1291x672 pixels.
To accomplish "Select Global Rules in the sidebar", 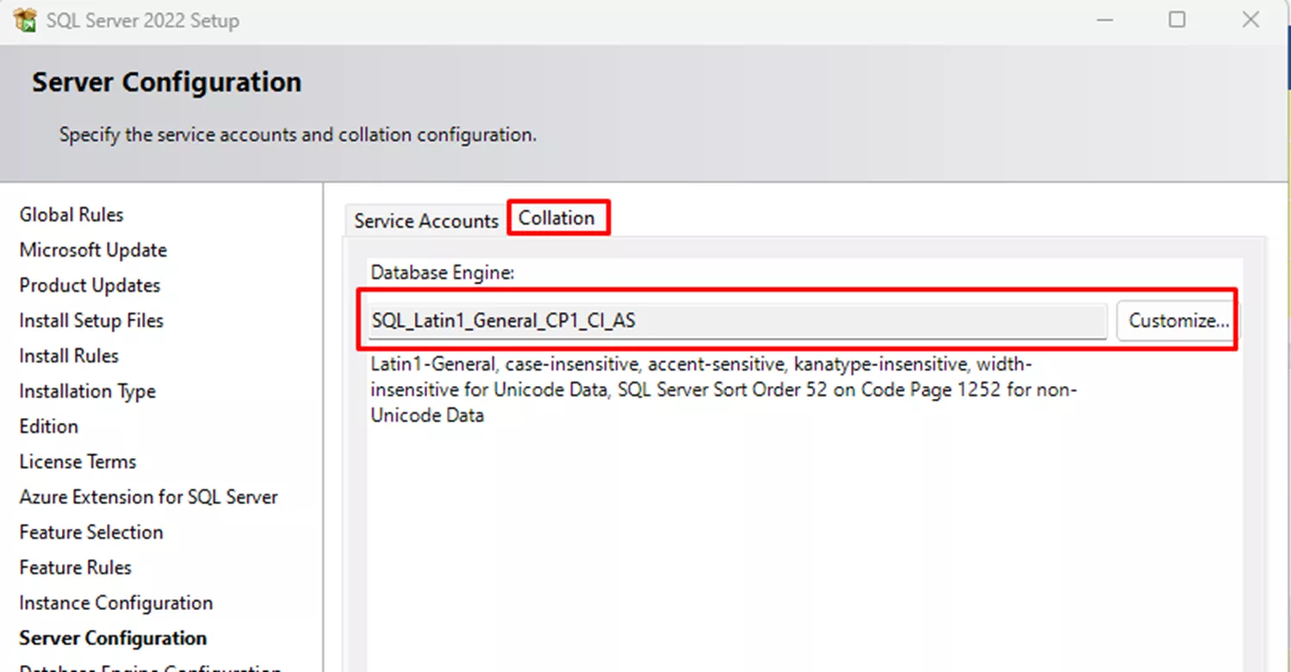I will click(x=71, y=215).
